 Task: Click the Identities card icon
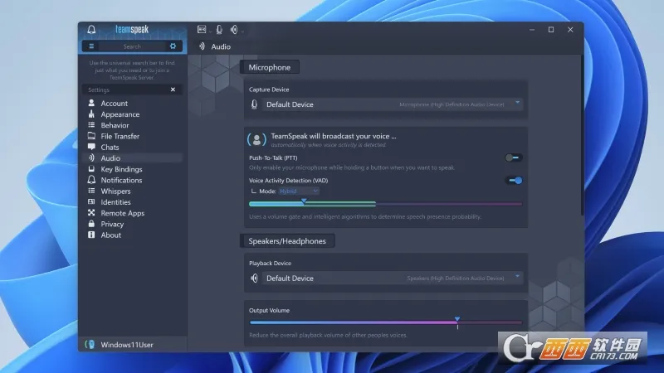click(x=91, y=201)
